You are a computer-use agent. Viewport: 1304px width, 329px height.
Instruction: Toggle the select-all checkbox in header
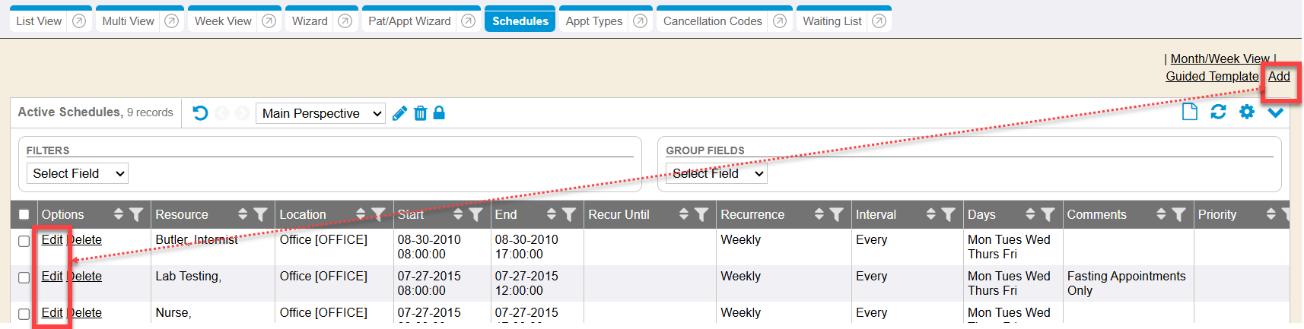pyautogui.click(x=24, y=215)
